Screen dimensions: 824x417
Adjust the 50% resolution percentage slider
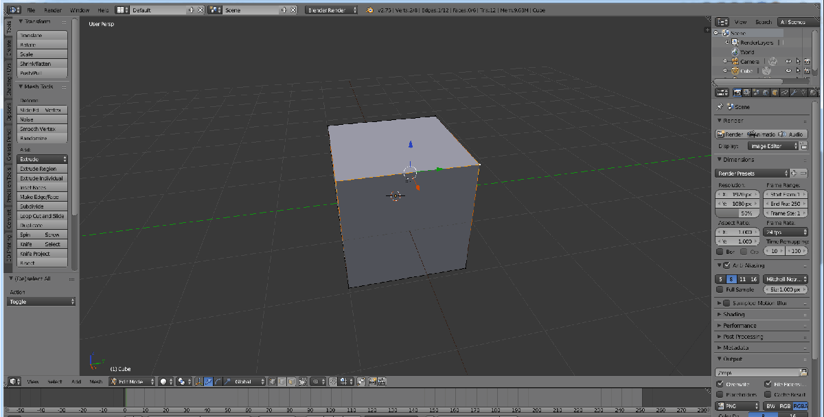739,213
